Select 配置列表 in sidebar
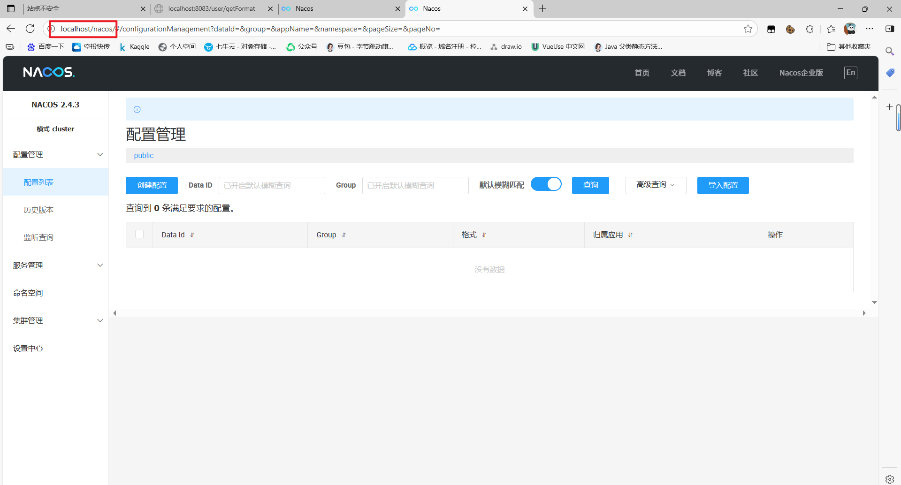 (56, 182)
